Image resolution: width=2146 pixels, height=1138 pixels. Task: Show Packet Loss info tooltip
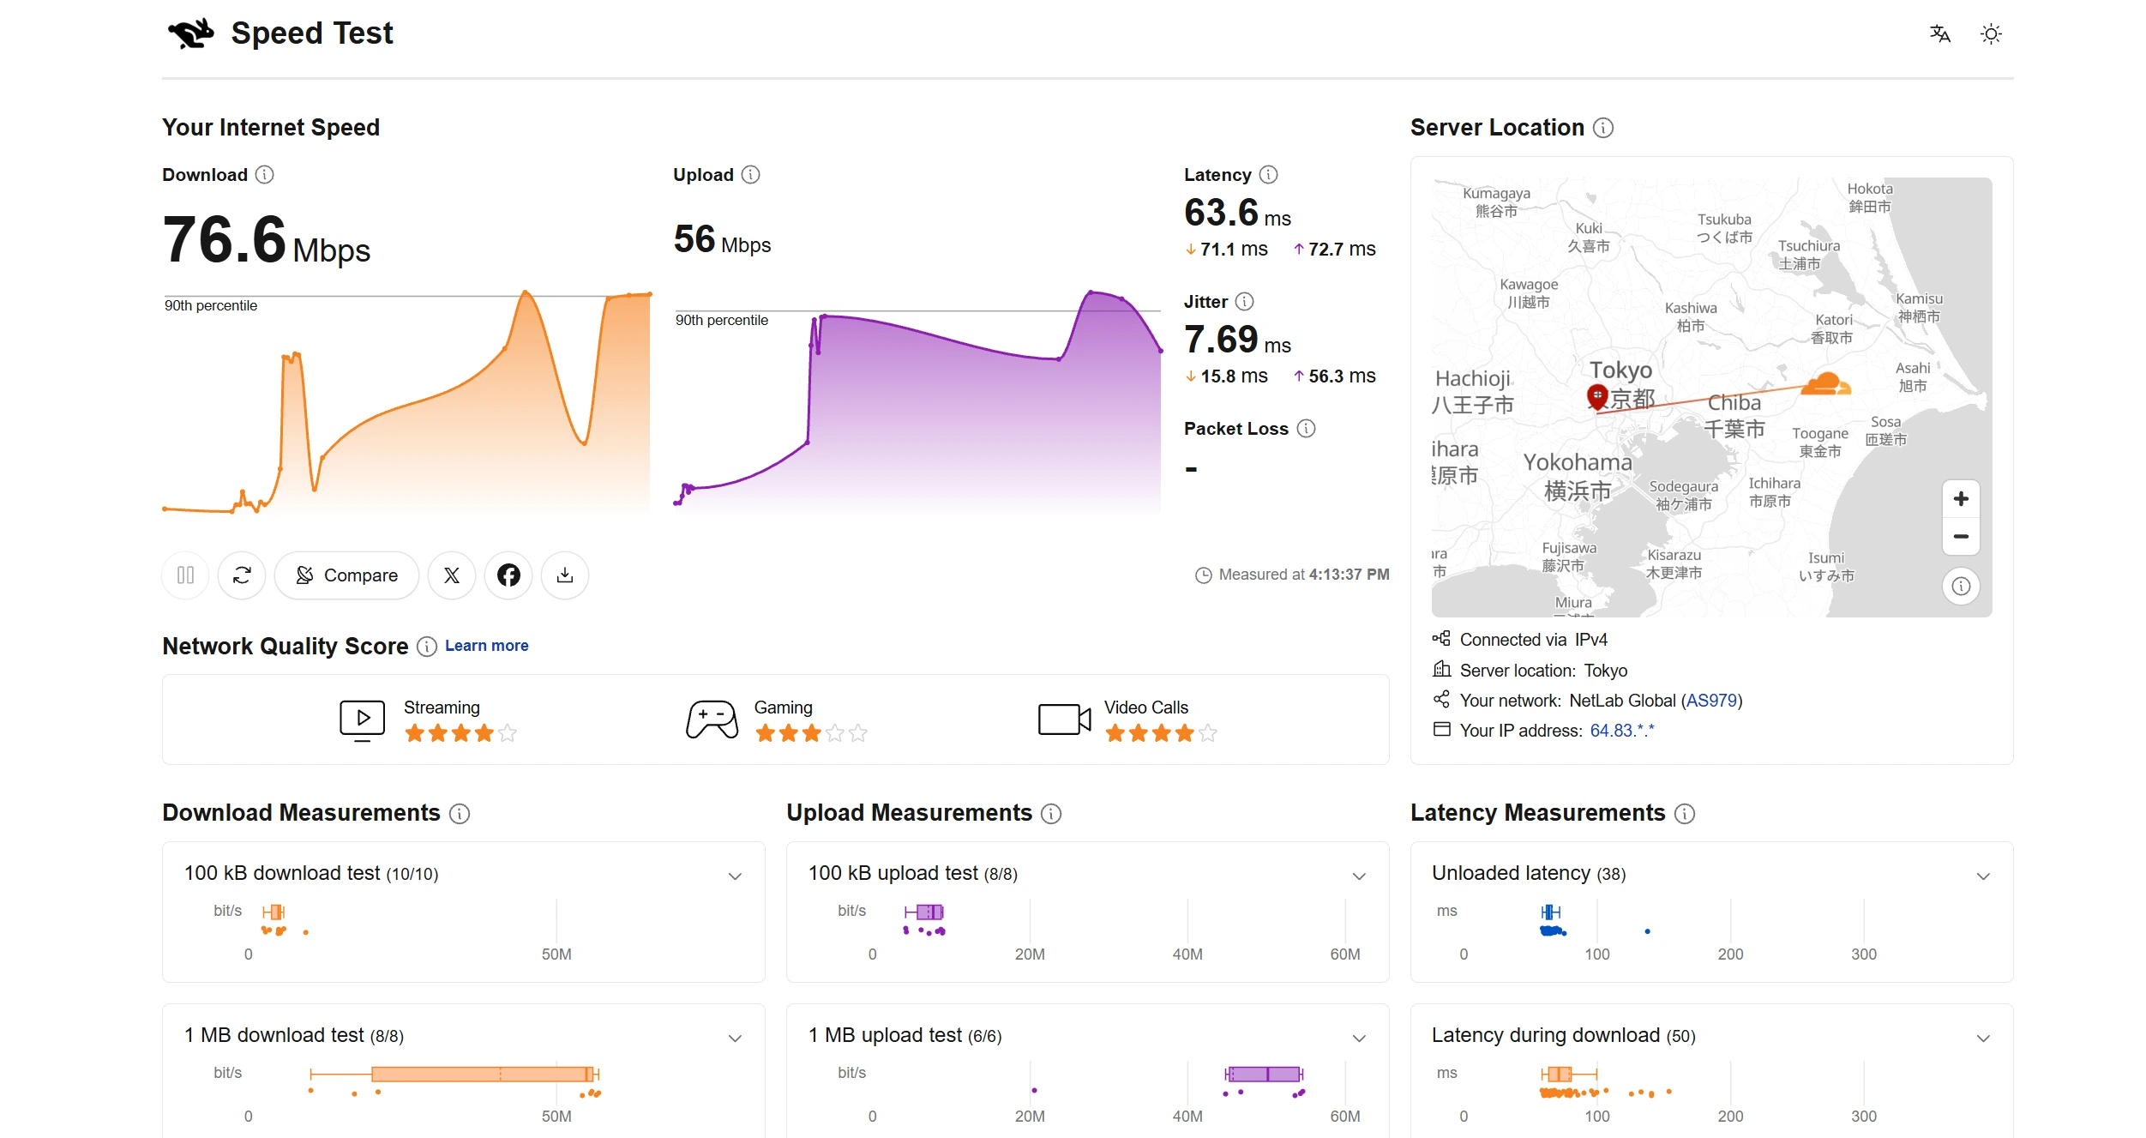(1306, 429)
